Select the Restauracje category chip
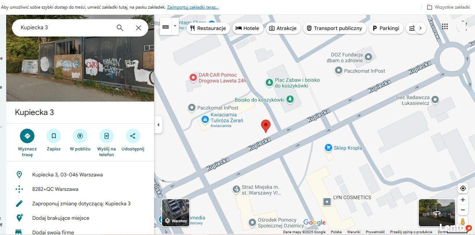The image size is (475, 235). coord(208,28)
